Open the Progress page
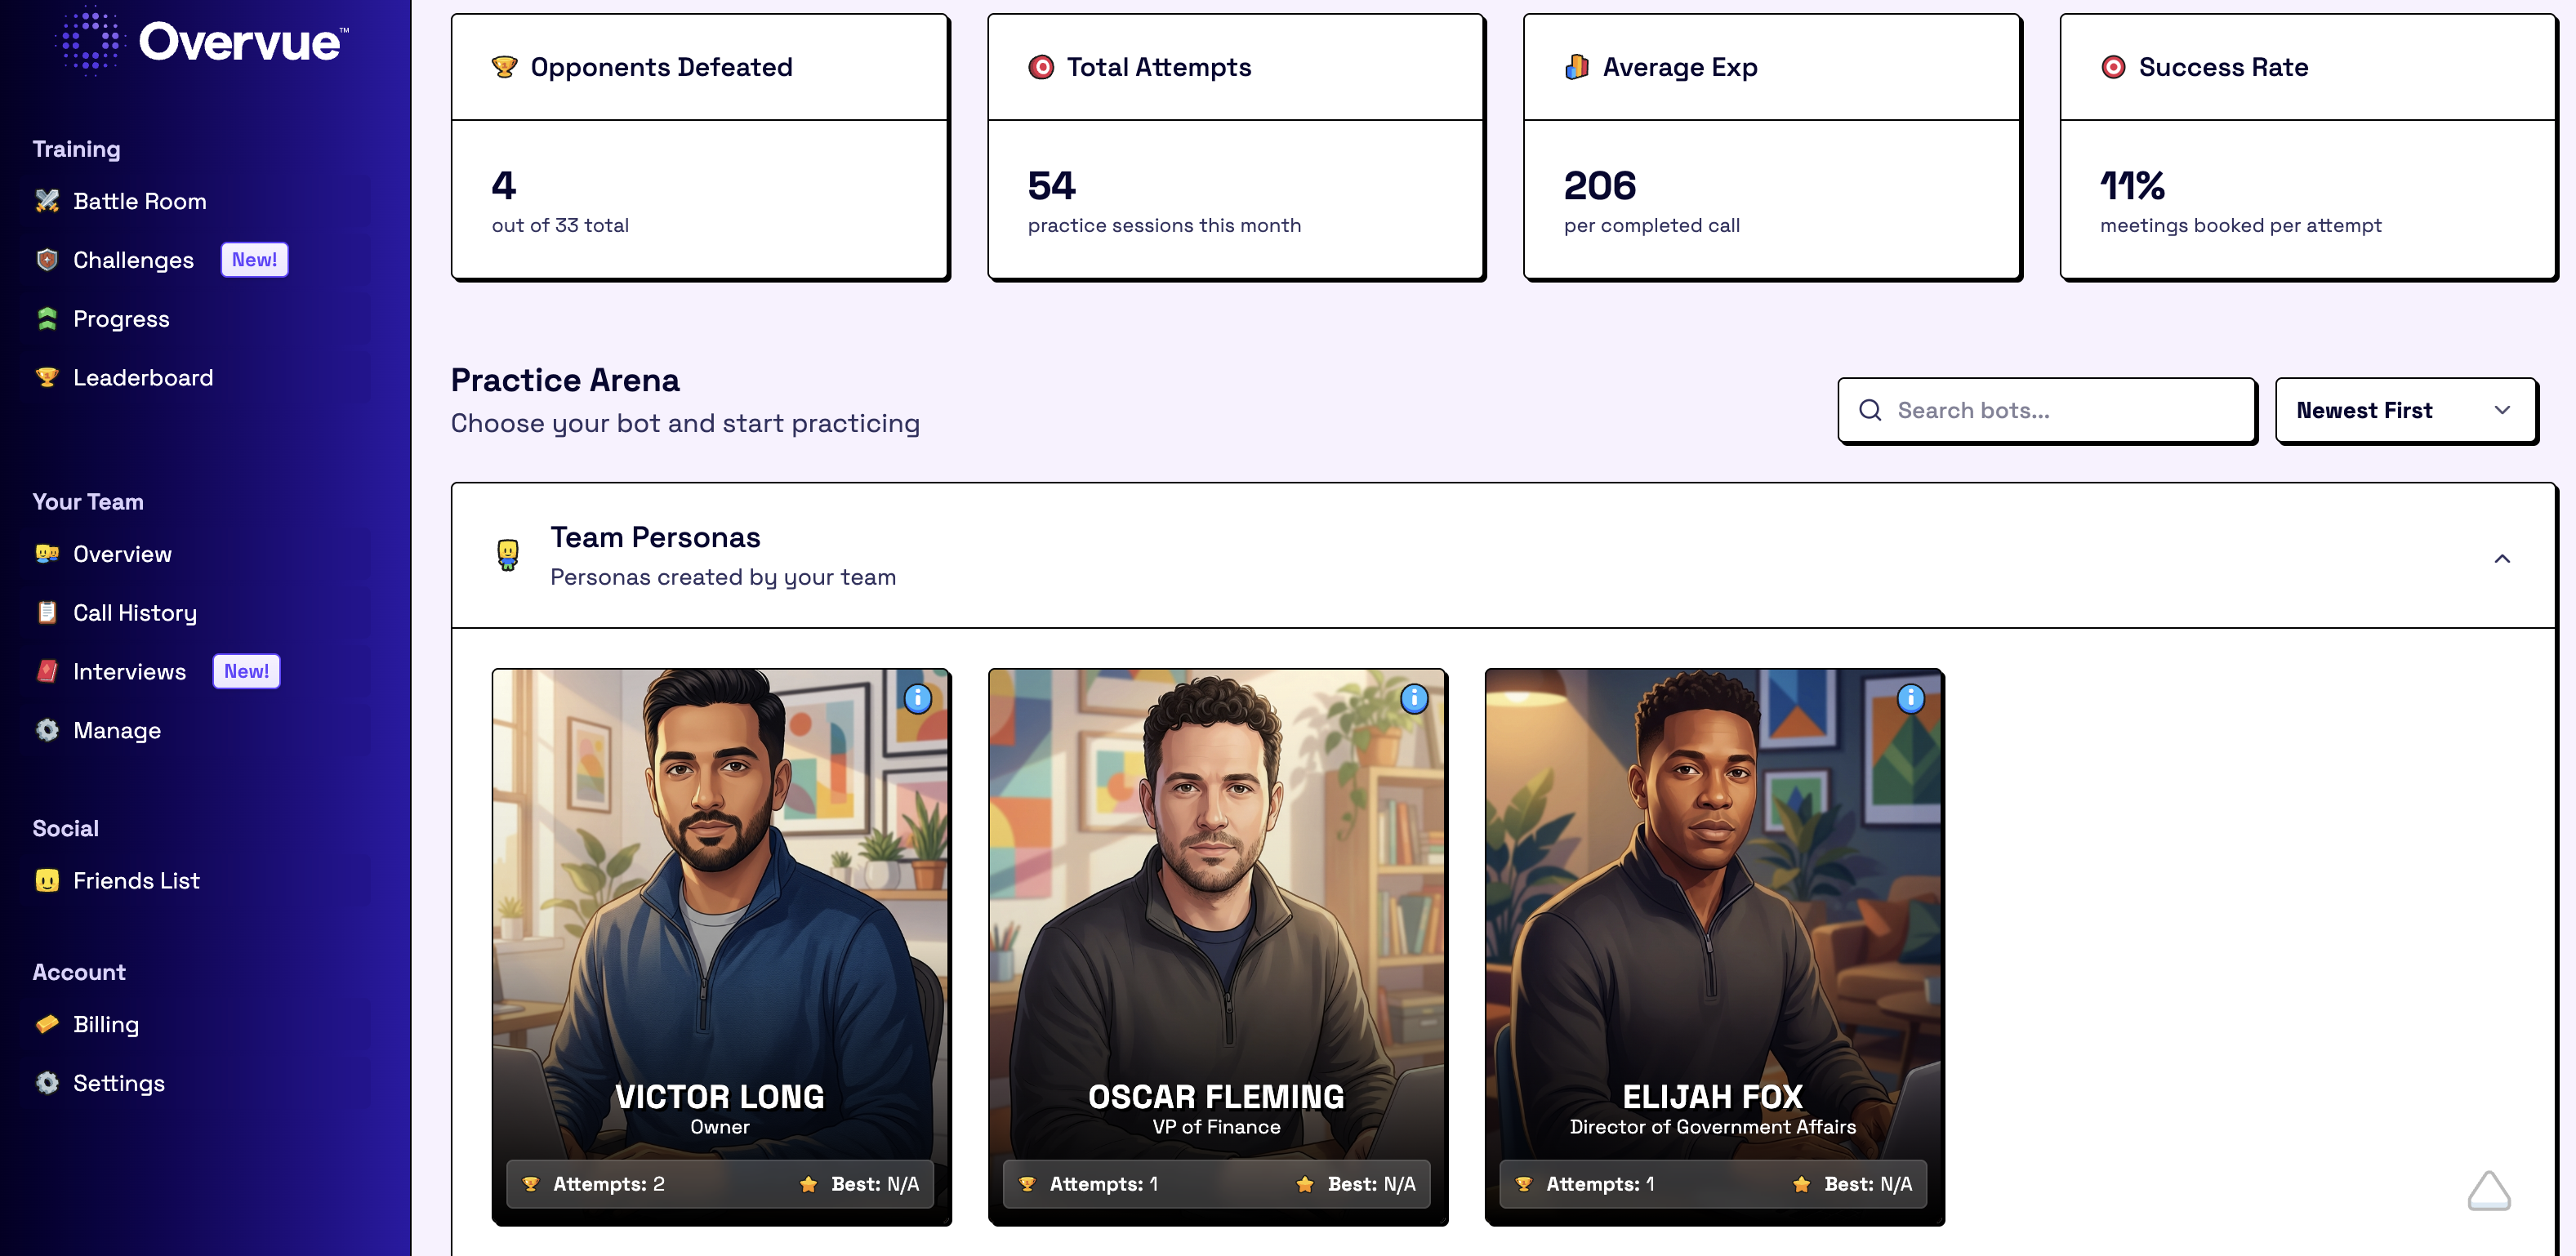This screenshot has height=1256, width=2576. [121, 319]
